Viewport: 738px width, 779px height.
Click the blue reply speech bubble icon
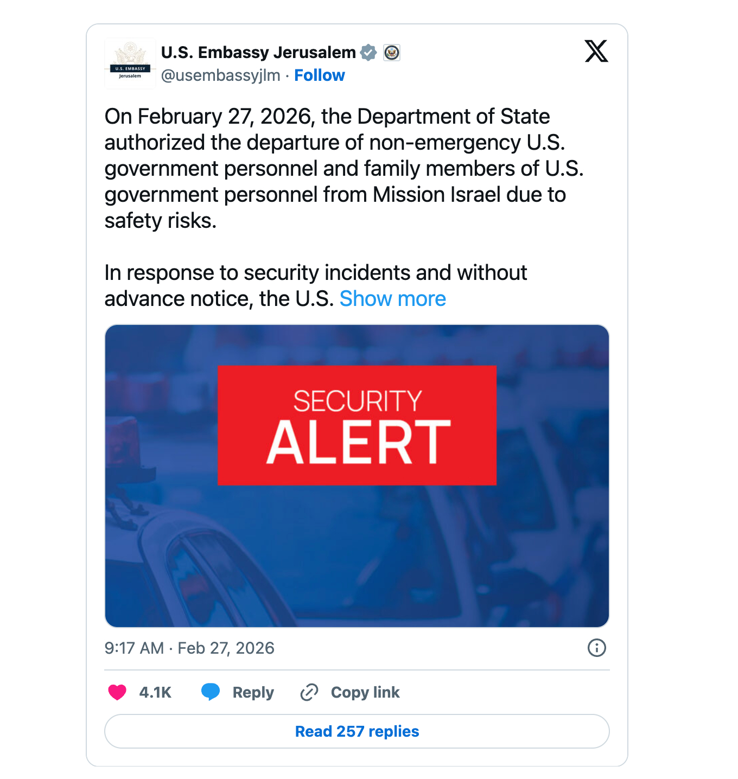tap(211, 692)
